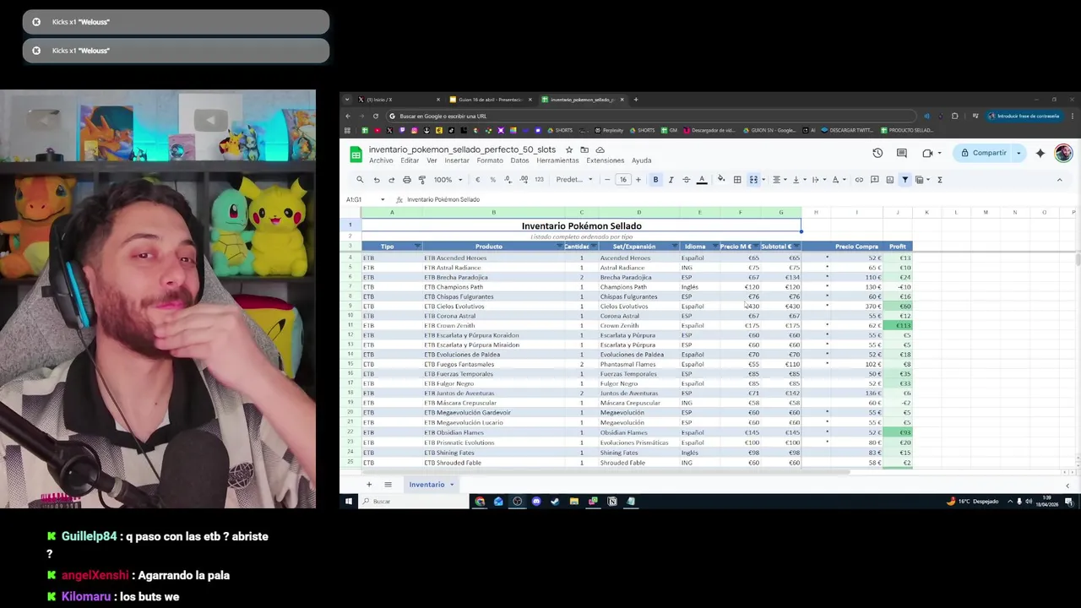This screenshot has height=608, width=1081.
Task: Open the filter on the Set/Expansión column
Action: click(675, 247)
